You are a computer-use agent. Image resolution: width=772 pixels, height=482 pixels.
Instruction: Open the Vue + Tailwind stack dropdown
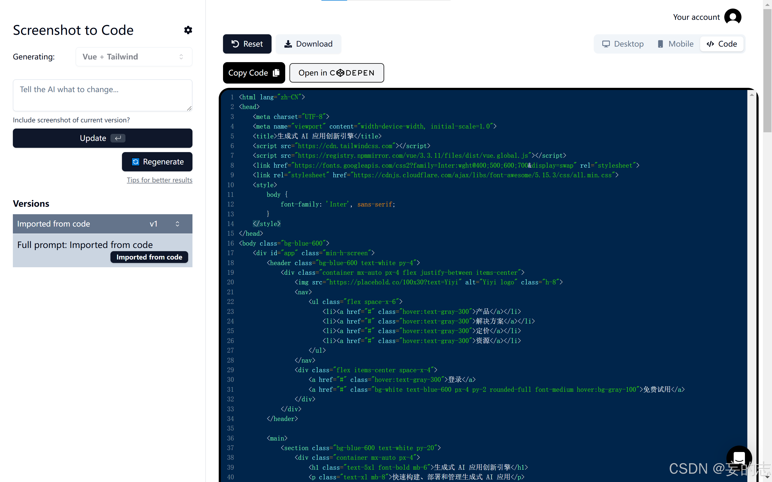[134, 57]
